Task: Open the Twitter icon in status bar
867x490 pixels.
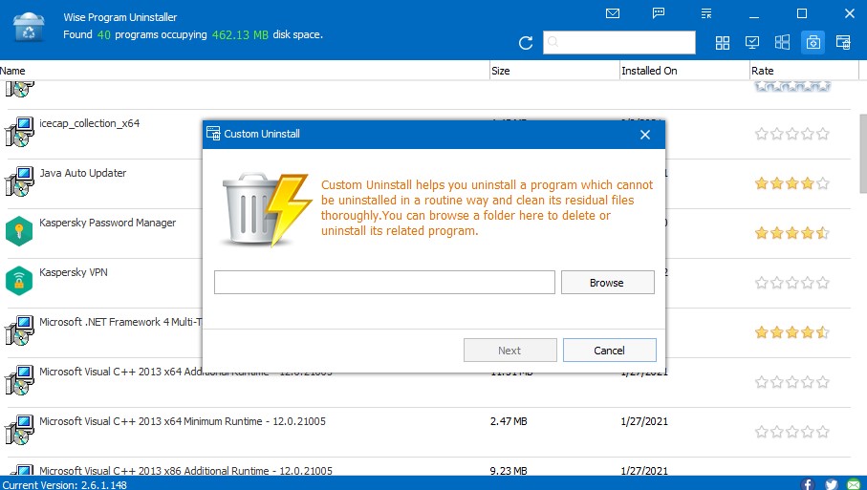Action: coord(831,484)
